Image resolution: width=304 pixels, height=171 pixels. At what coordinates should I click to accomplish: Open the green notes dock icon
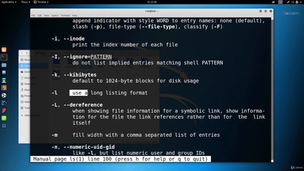pos(4,118)
